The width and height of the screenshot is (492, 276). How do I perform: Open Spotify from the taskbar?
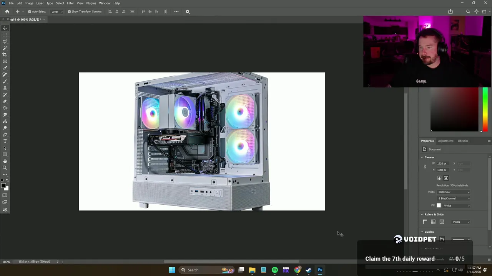click(275, 270)
